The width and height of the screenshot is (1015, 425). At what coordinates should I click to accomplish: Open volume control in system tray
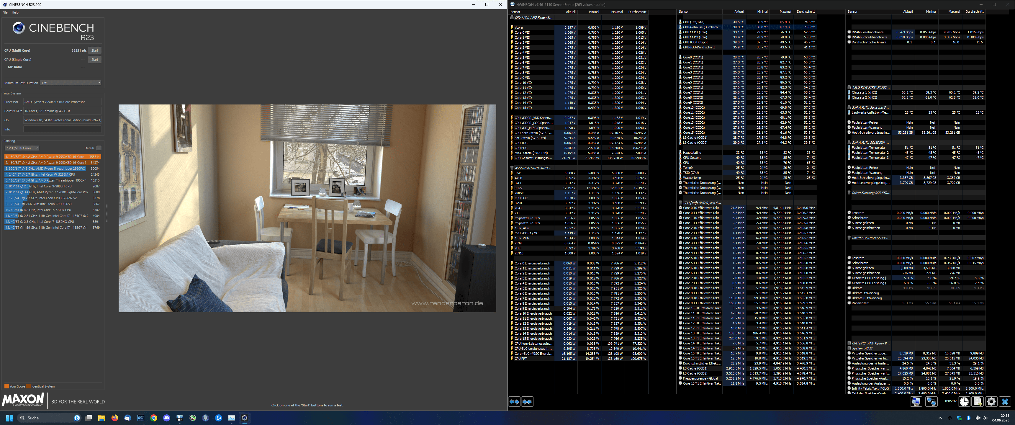(x=985, y=418)
